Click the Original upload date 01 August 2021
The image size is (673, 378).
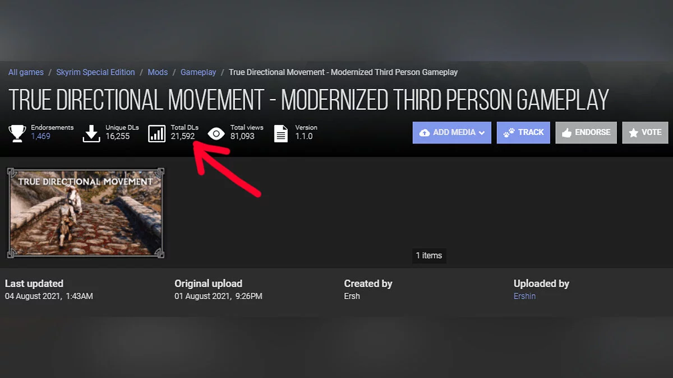click(218, 296)
